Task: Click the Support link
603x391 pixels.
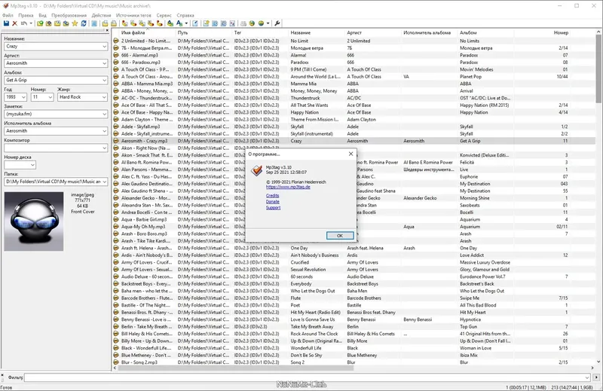Action: tap(273, 208)
